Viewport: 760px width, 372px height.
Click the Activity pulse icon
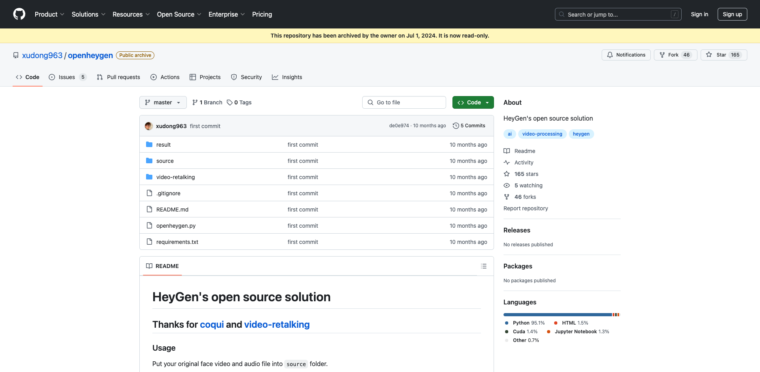[x=507, y=162]
